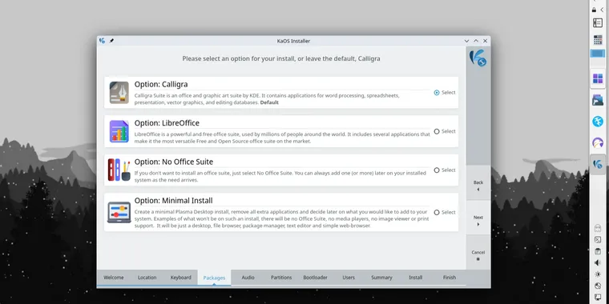Click the blue virtual desktop pager

coord(598,54)
